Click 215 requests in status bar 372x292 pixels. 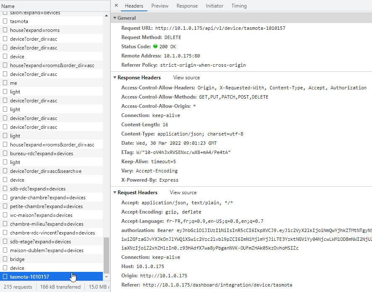pyautogui.click(x=18, y=287)
